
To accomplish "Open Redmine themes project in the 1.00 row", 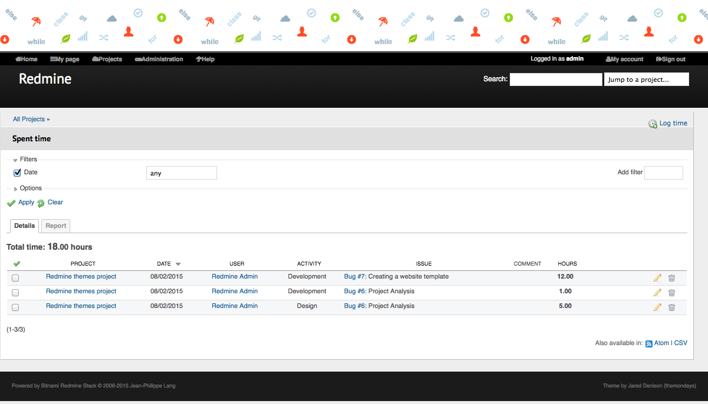I will (81, 292).
